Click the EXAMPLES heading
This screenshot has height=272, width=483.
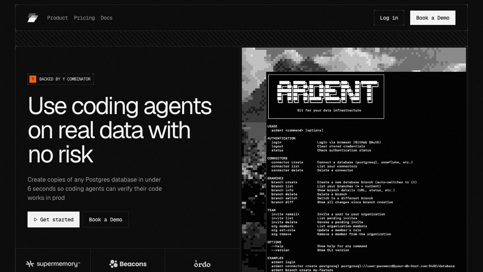tap(275, 258)
